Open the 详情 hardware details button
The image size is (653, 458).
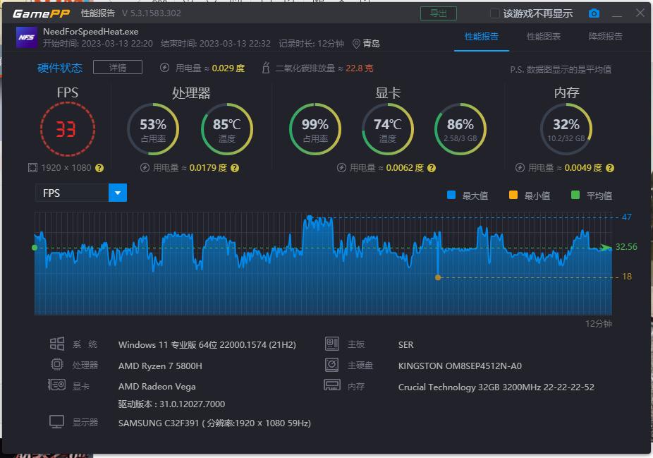117,67
